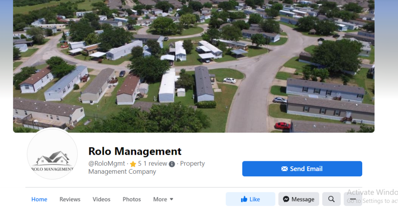View the aerial cover photo
Screen dimensions: 398x209
coord(194,66)
